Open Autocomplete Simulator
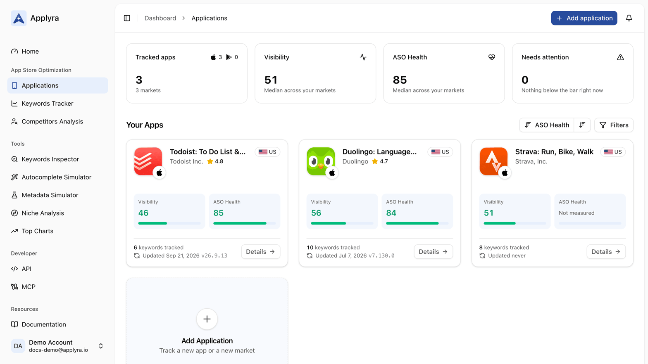 57,177
